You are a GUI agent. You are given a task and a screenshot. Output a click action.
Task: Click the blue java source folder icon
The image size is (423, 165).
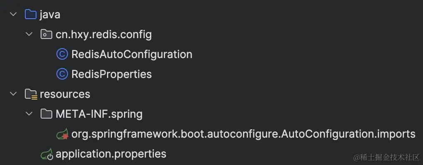[31, 14]
